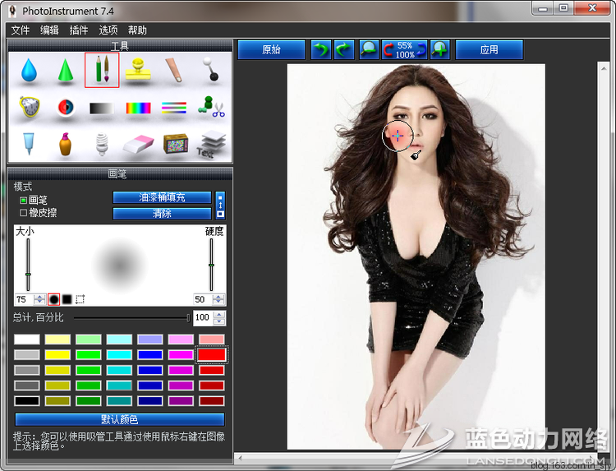Screen dimensions: 616x471
Task: Increase total percentage spinner from 100
Action: coord(219,314)
